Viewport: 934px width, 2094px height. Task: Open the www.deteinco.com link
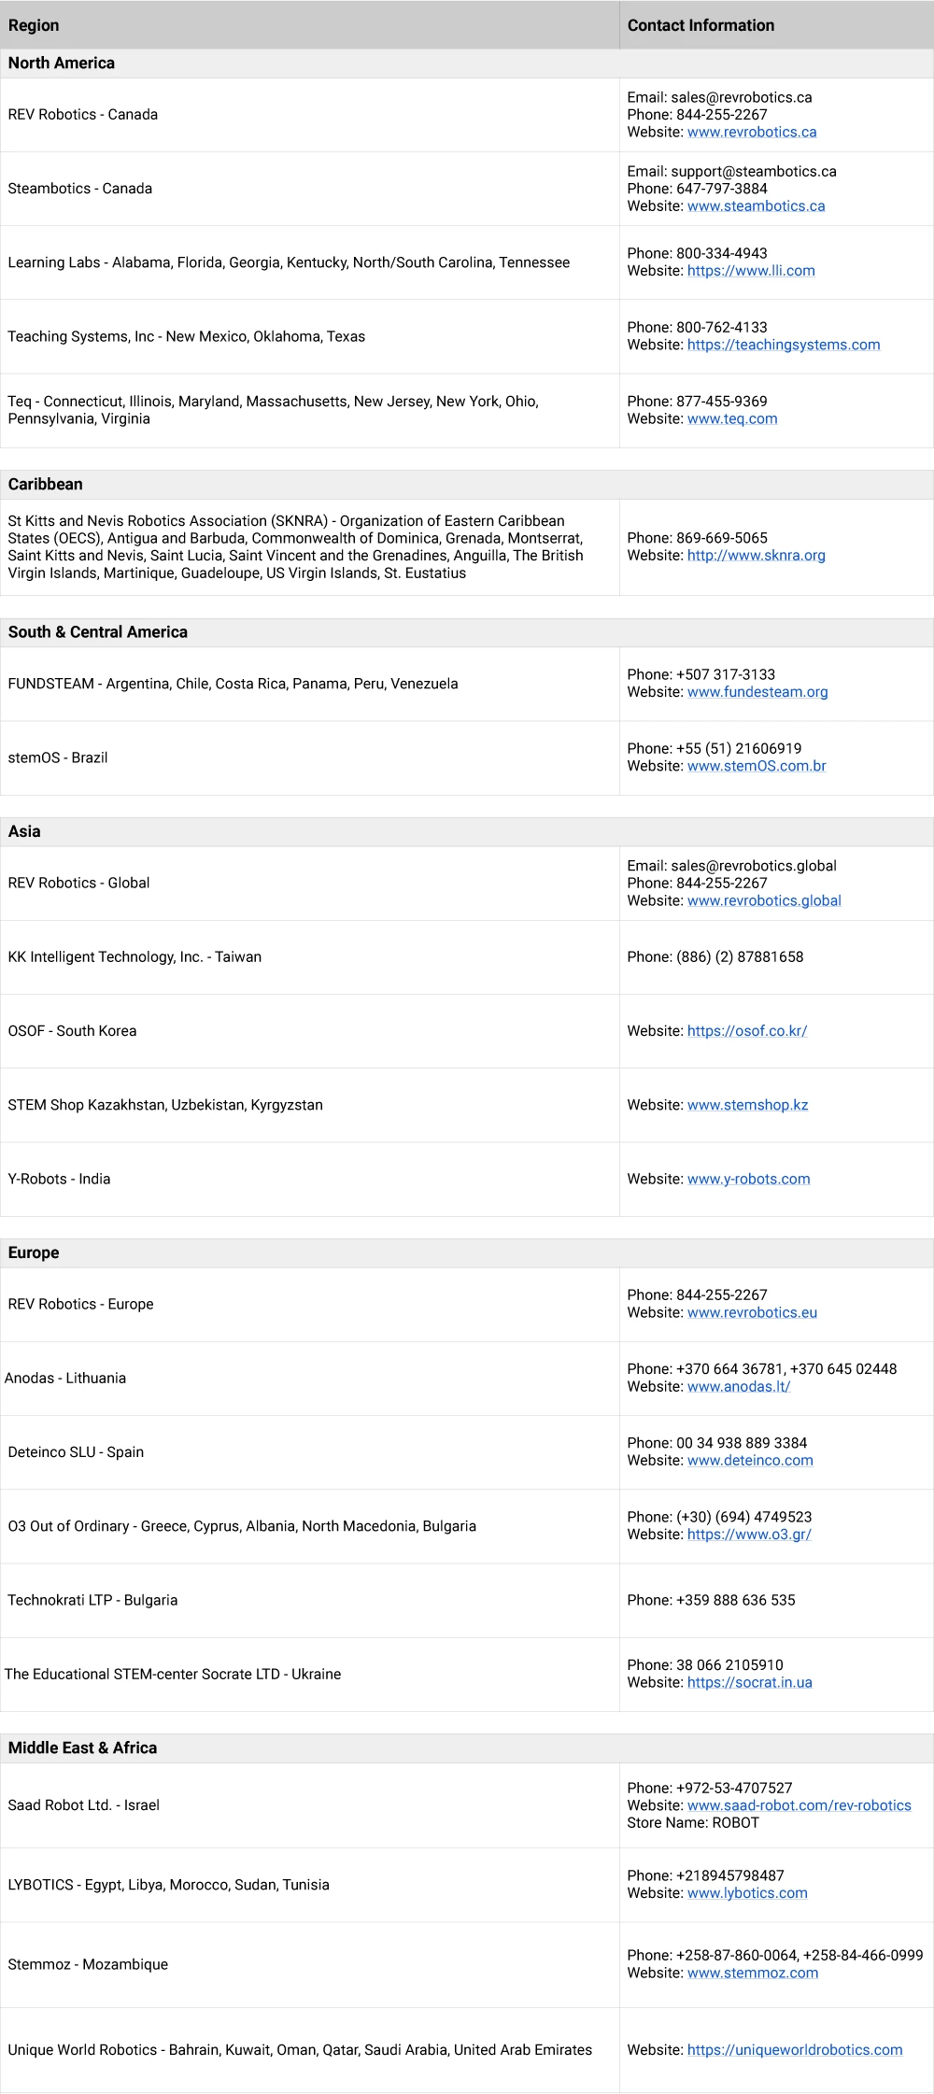[750, 1461]
